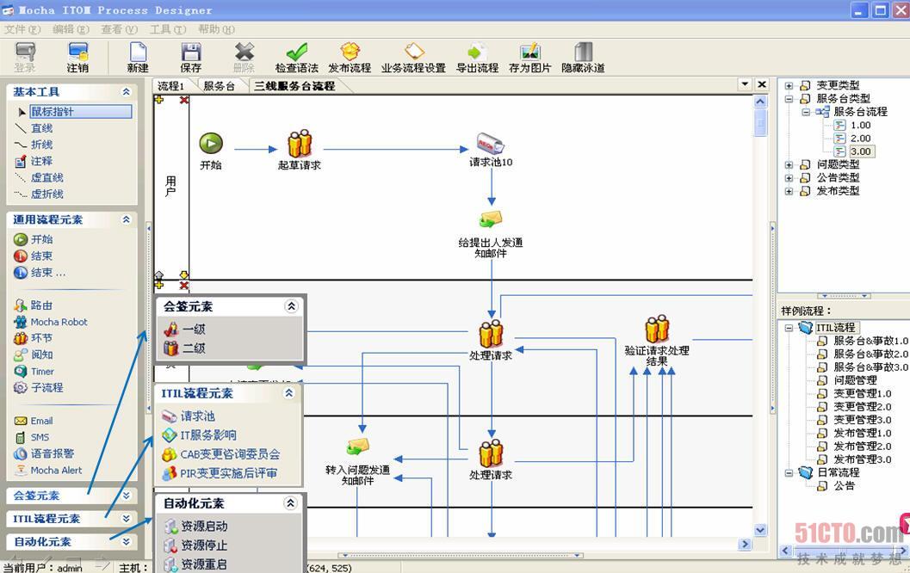Expand the 自动化元素 sidebar panel
Viewport: 910px width, 573px height.
click(126, 542)
